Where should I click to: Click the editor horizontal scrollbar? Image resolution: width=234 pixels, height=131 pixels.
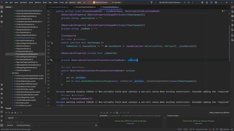(123, 105)
